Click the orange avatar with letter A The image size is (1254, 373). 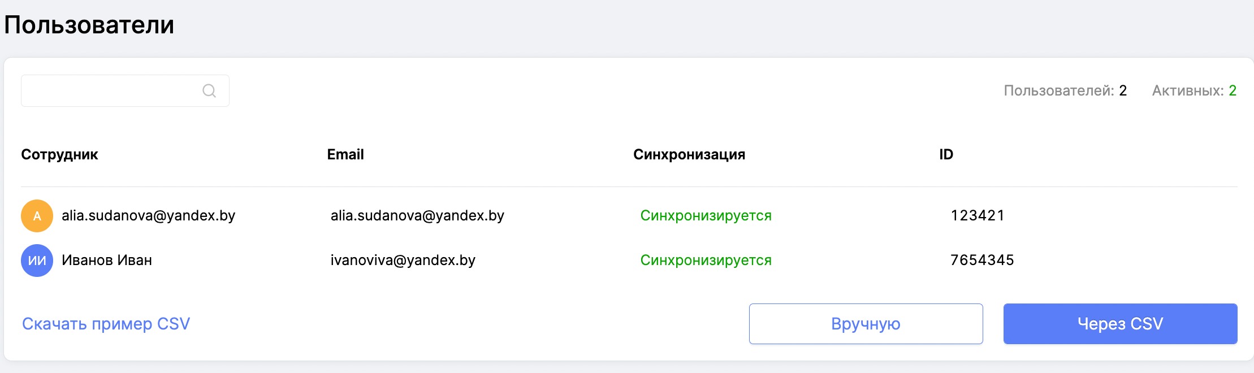37,216
